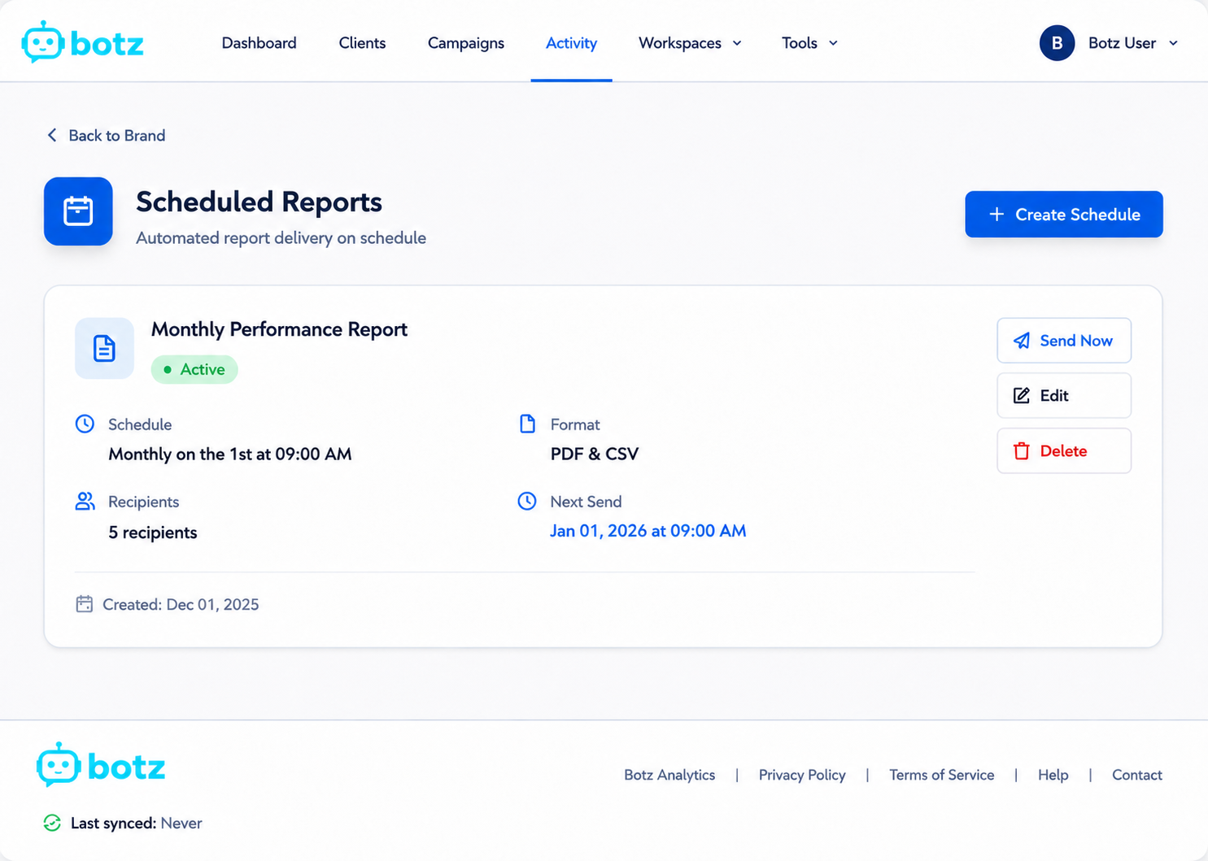Click the file icon next to Format

(x=527, y=424)
